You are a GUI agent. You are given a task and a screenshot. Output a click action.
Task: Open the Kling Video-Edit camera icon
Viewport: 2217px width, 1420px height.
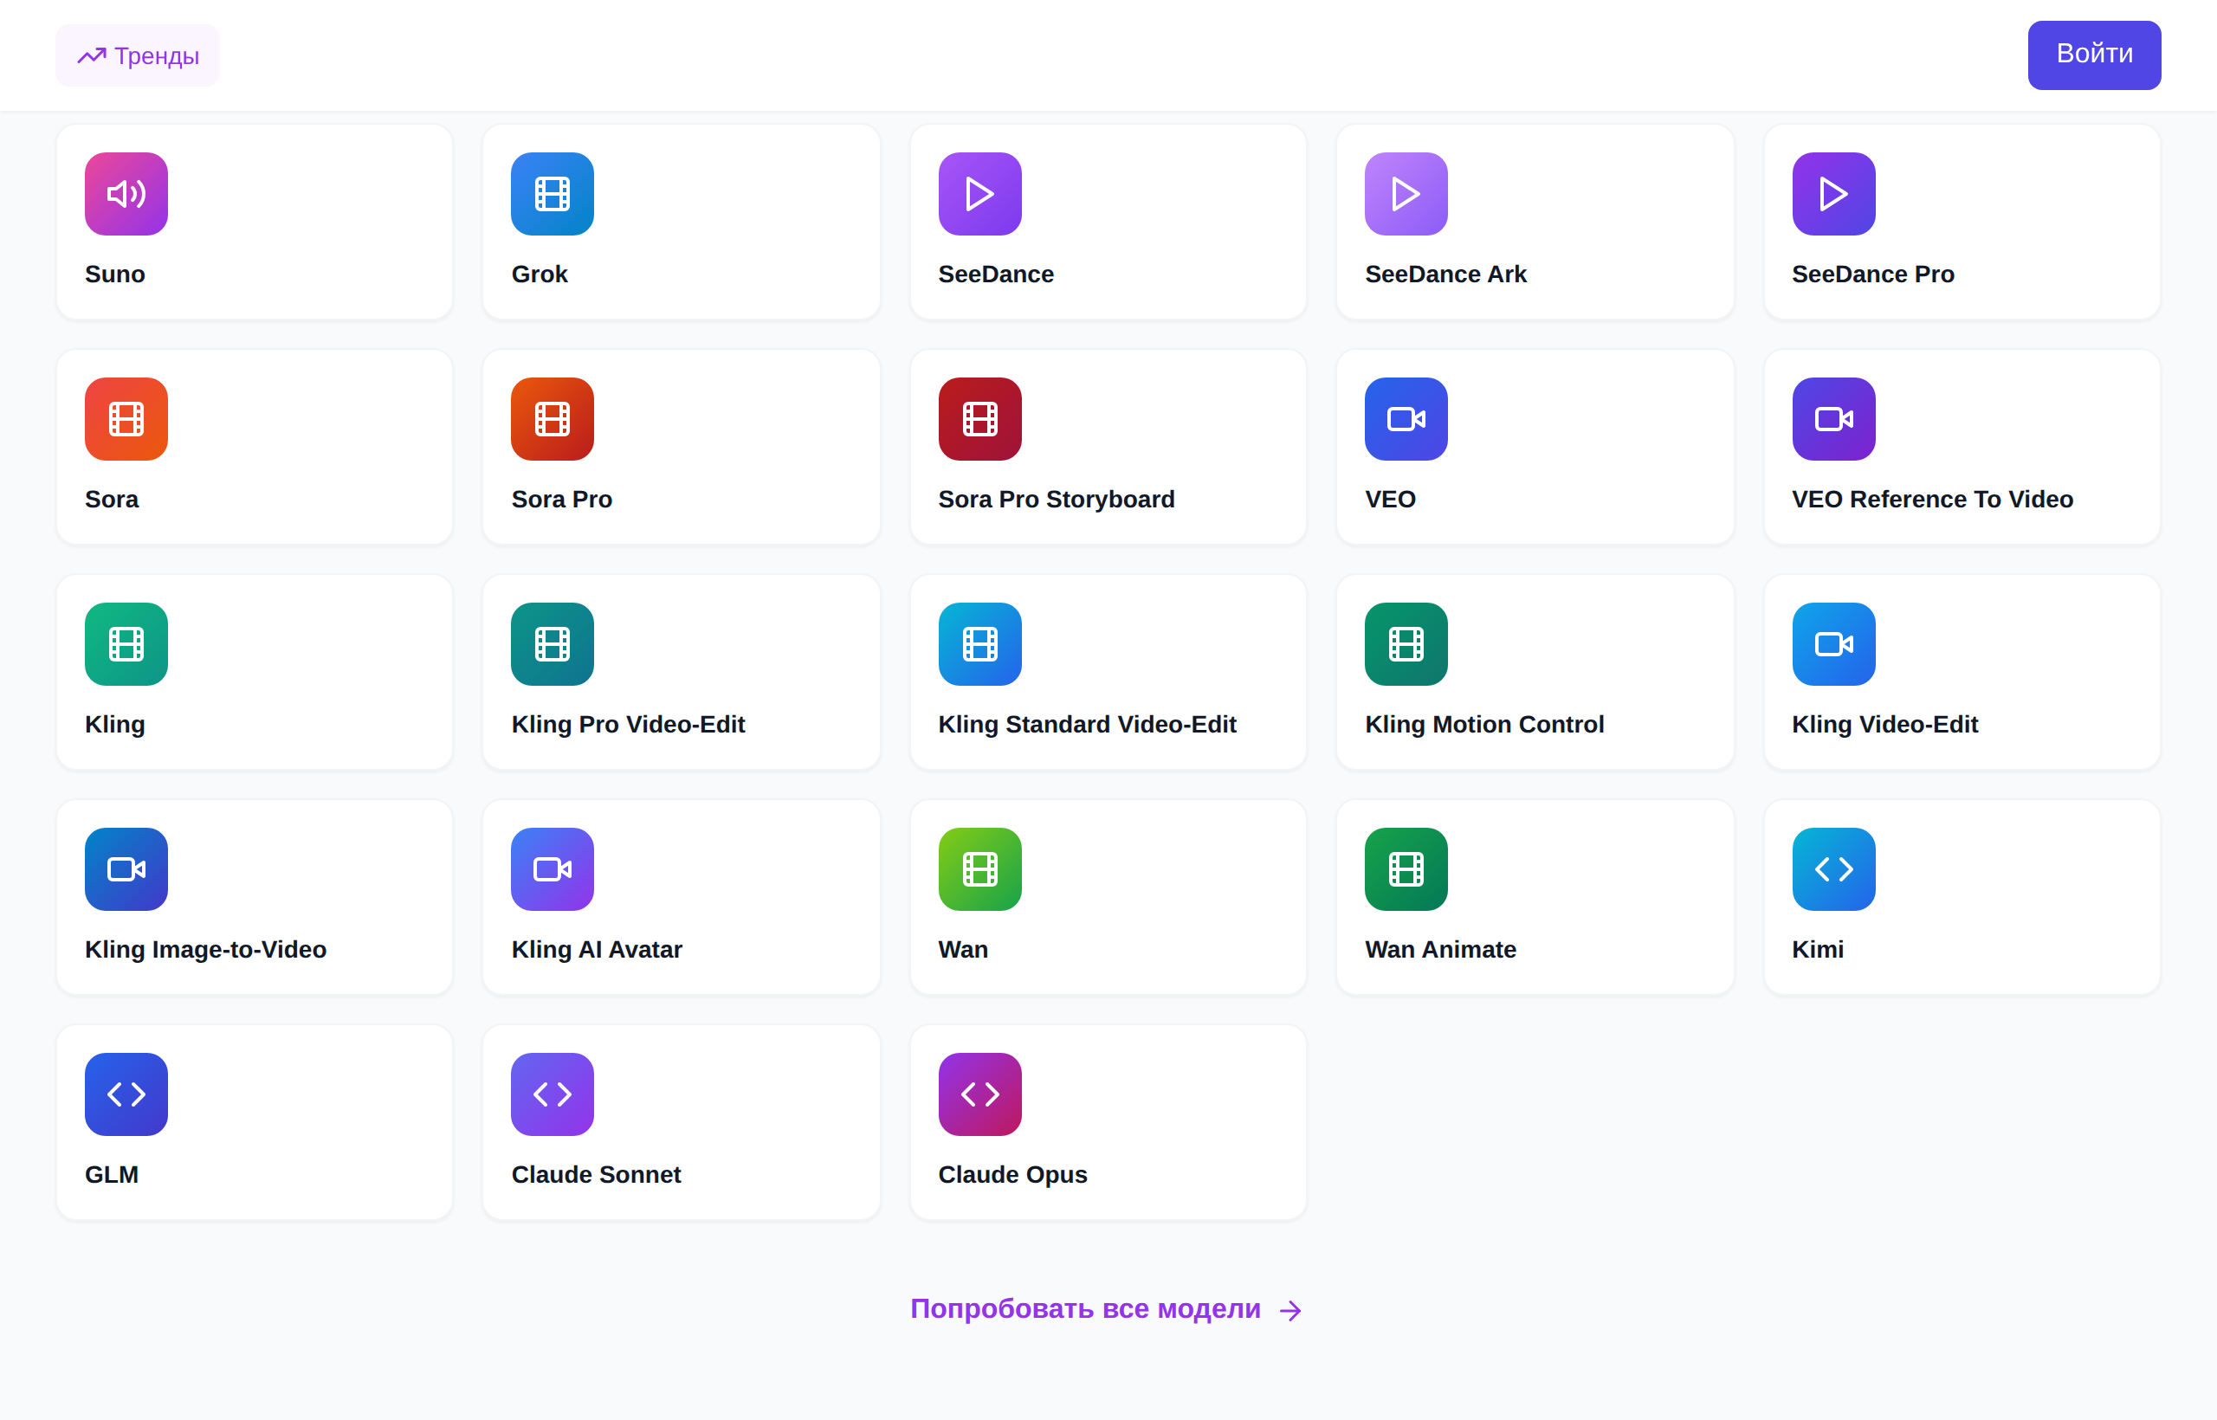pyautogui.click(x=1833, y=643)
